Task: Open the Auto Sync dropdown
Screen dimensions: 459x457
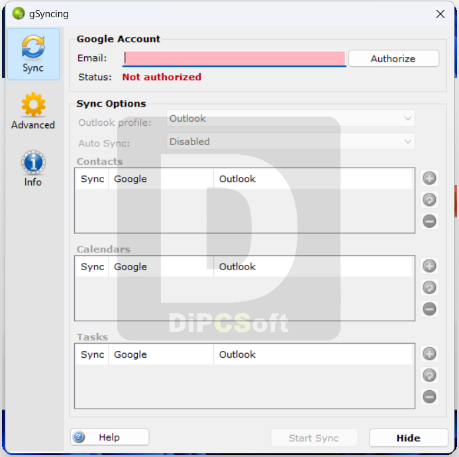Action: tap(290, 141)
